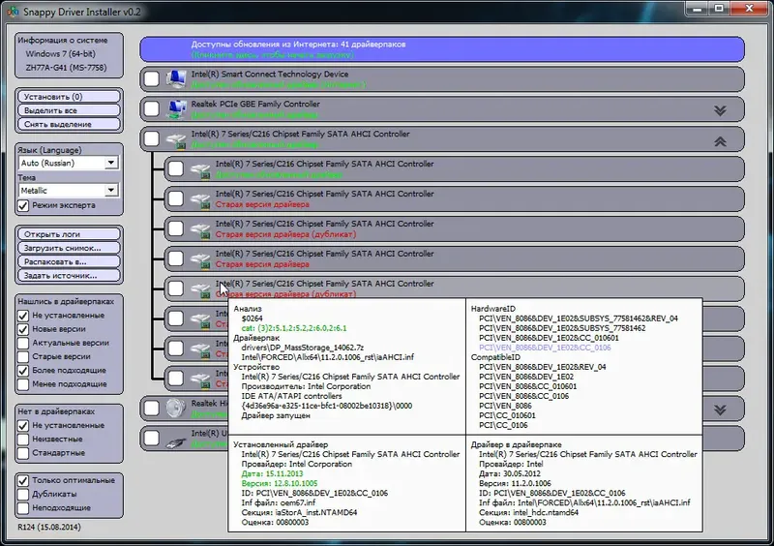Click the text 'drivers\DP_MassStorage_14062.7z'
The image size is (774, 546).
click(x=302, y=348)
